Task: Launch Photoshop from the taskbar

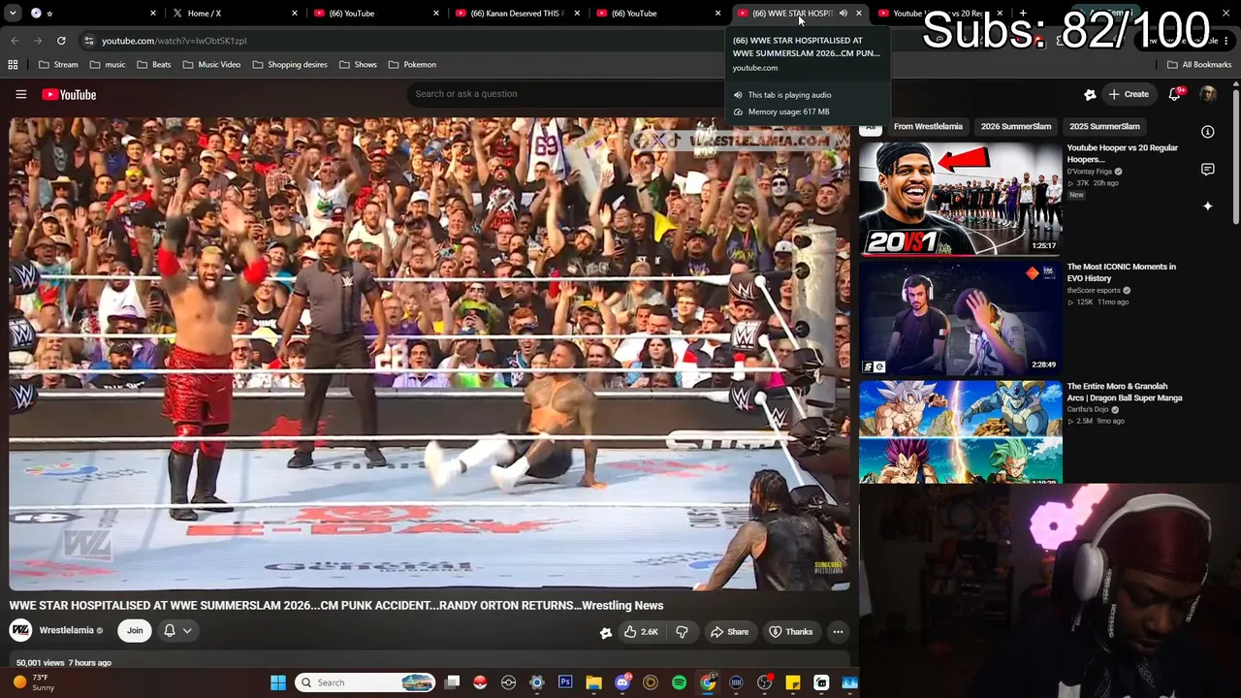Action: coord(565,682)
